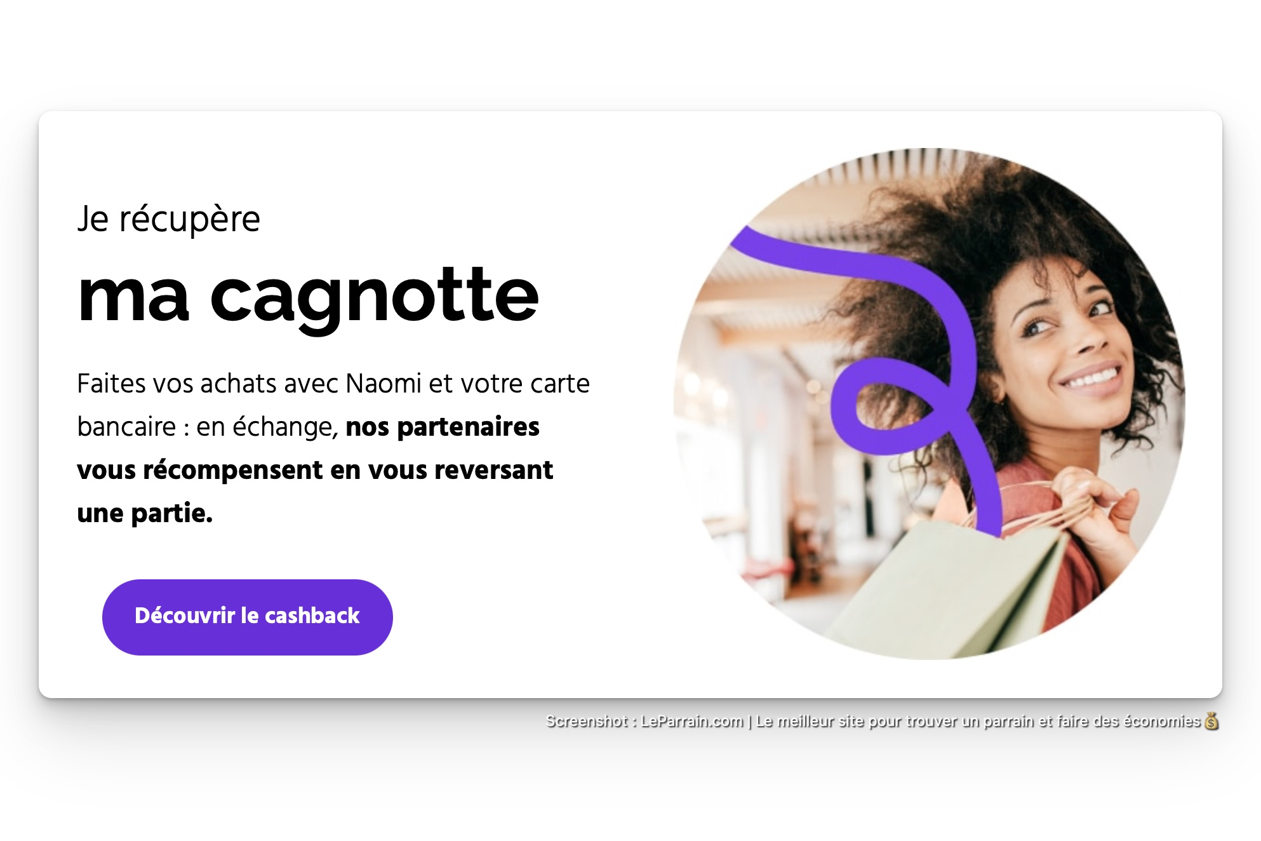Click the blurred mall background in photo
The image size is (1261, 841).
coord(762,445)
